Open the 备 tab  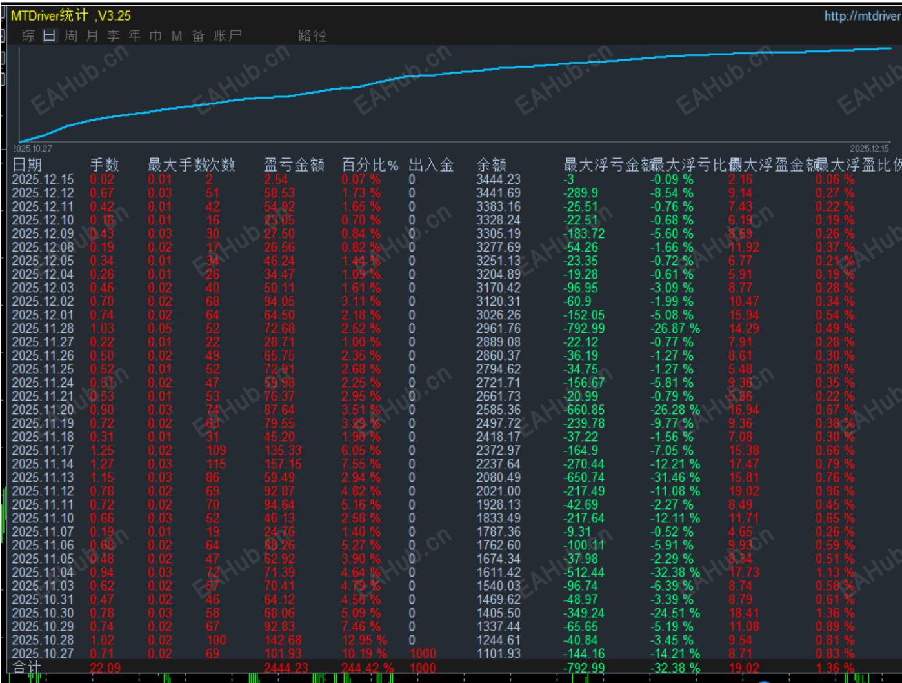pyautogui.click(x=198, y=35)
